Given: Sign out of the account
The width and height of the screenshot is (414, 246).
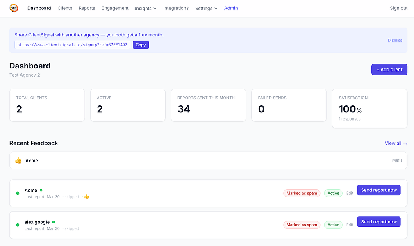Looking at the screenshot, I should coord(399,8).
